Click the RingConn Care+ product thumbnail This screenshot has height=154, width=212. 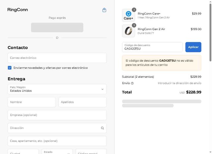128,16
